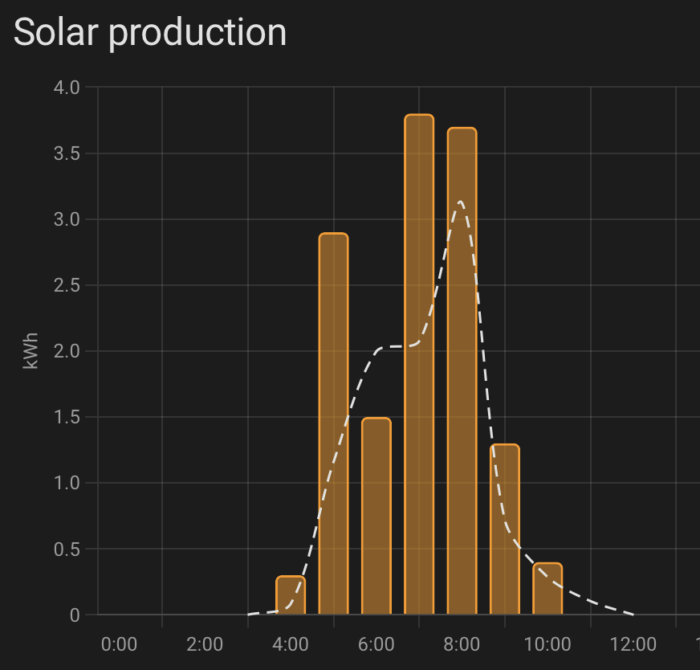
Task: Click the 0:00 time label
Action: [119, 644]
